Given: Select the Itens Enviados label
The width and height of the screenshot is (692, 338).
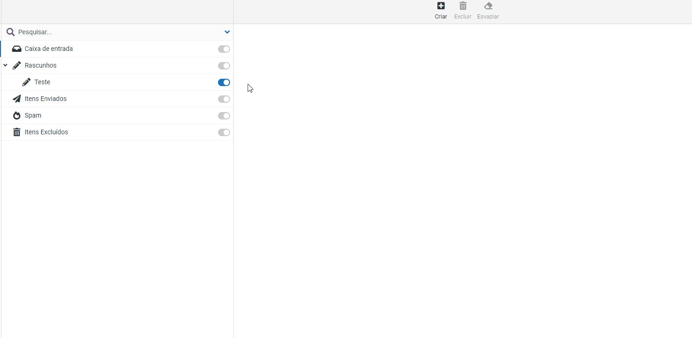Looking at the screenshot, I should [46, 99].
